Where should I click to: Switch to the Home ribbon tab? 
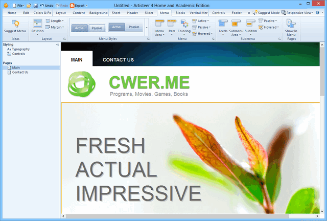(12, 13)
